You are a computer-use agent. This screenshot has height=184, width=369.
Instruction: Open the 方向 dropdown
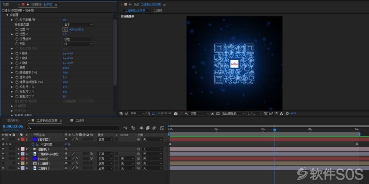tap(78, 44)
